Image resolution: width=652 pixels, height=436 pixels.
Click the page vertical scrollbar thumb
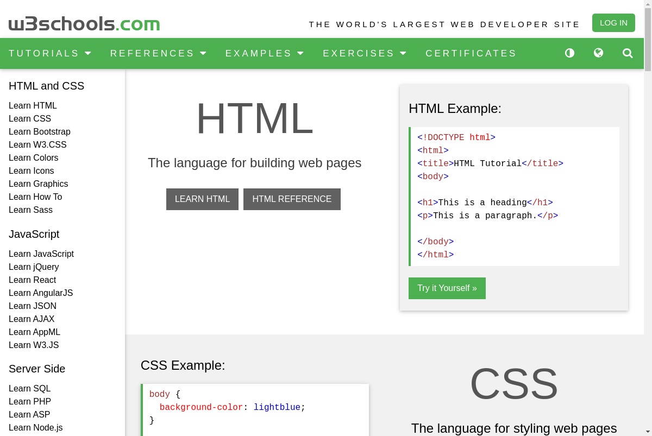click(x=648, y=39)
